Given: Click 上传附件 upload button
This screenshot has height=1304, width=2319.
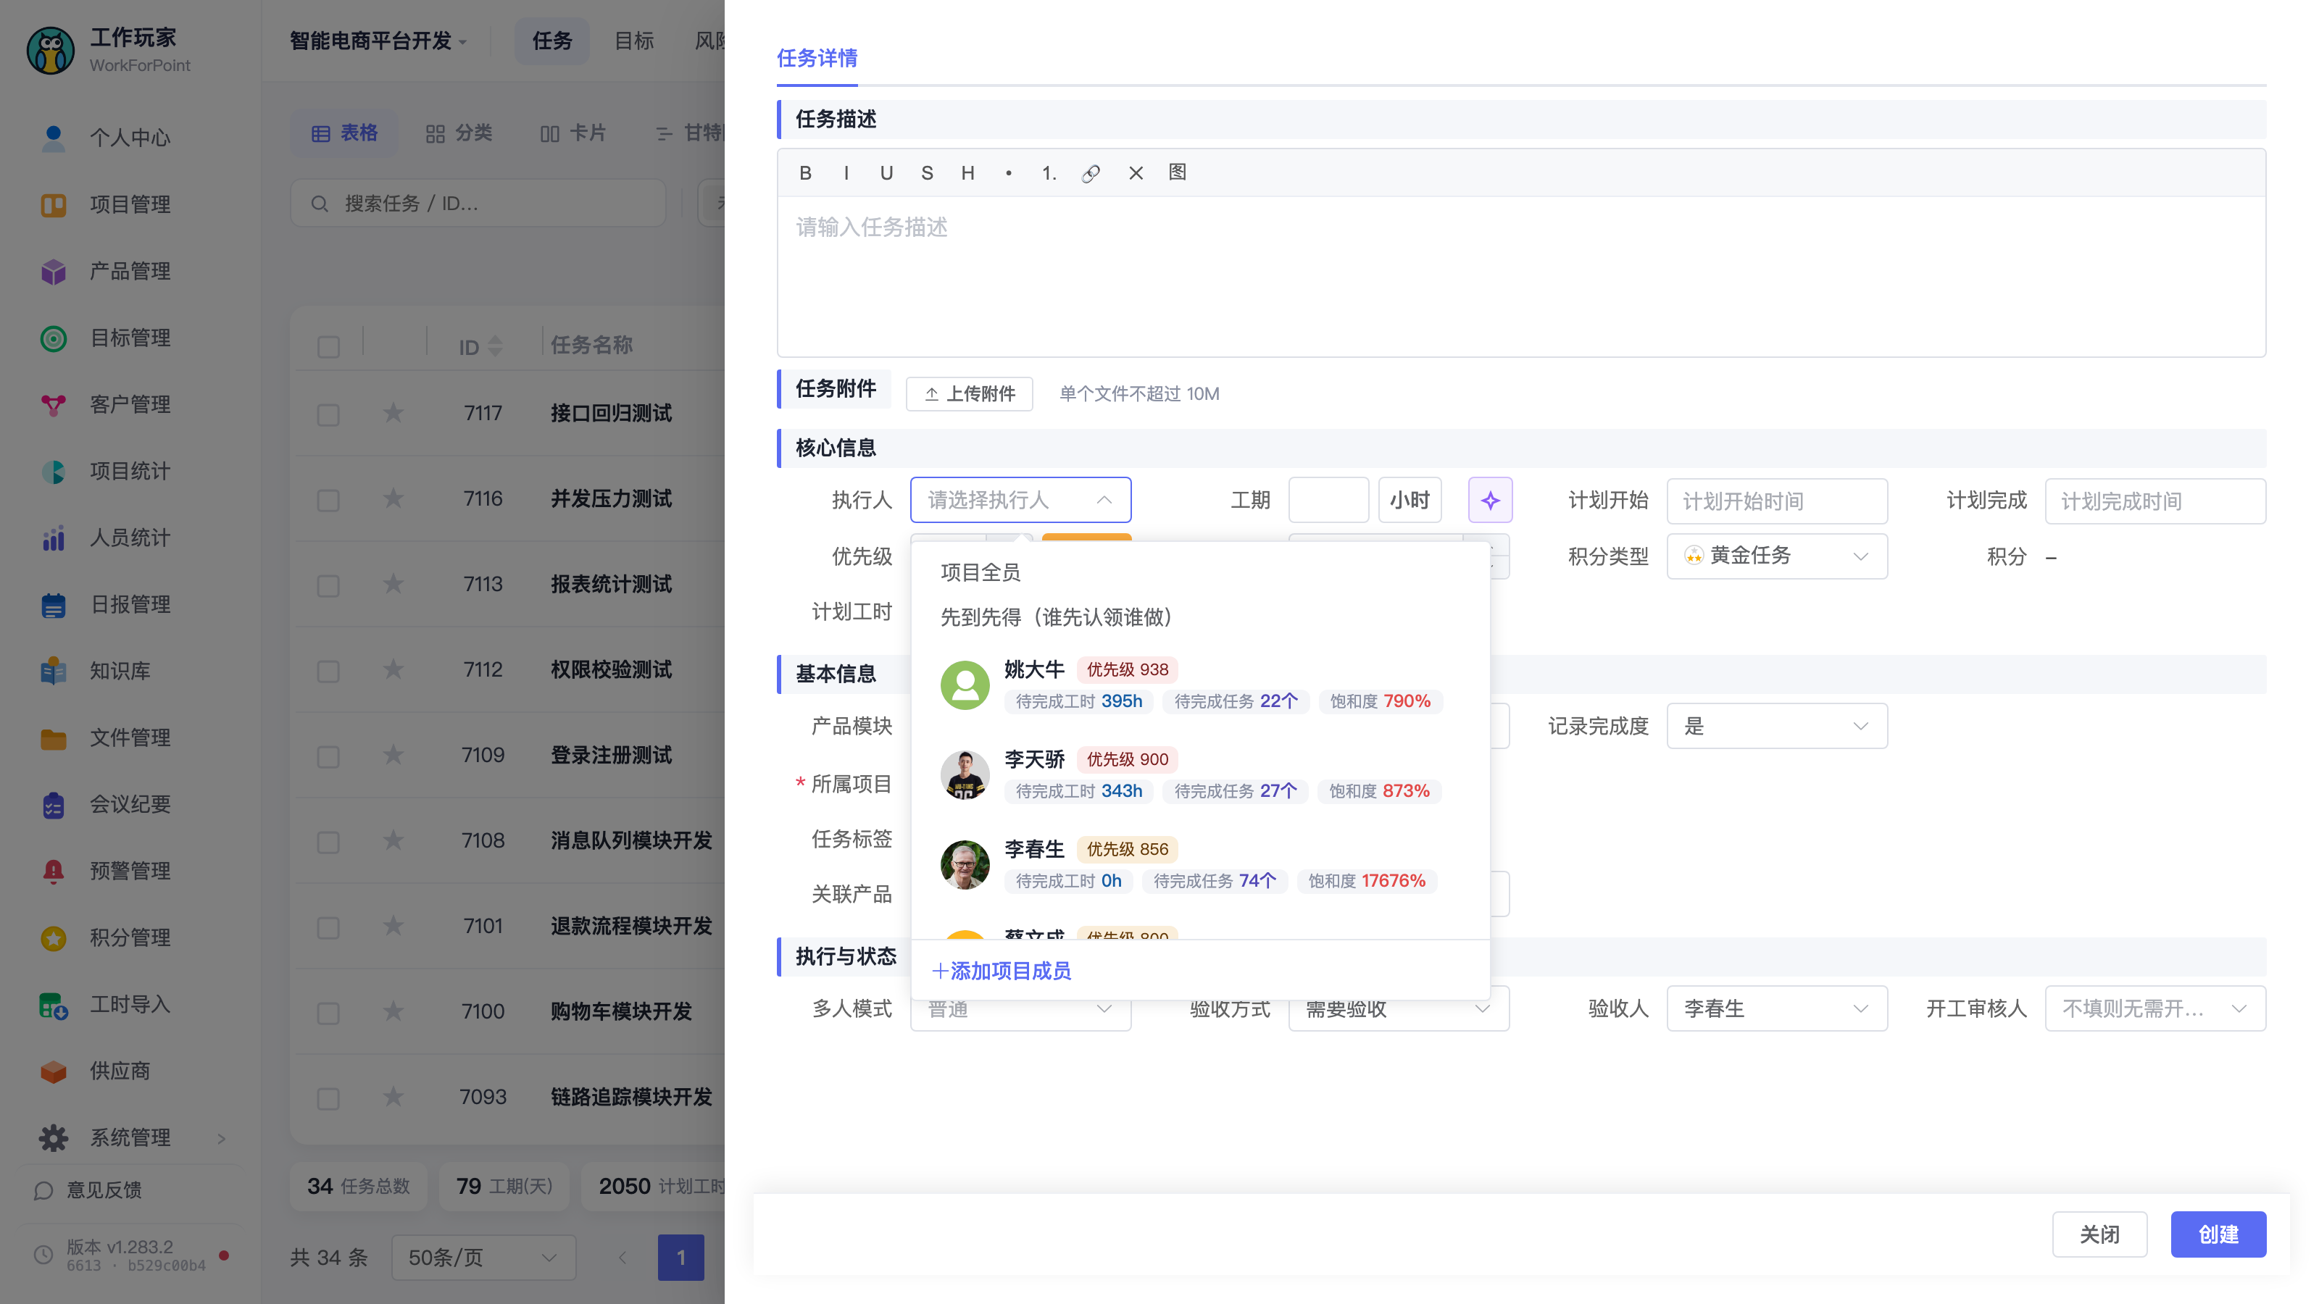Looking at the screenshot, I should (x=969, y=394).
